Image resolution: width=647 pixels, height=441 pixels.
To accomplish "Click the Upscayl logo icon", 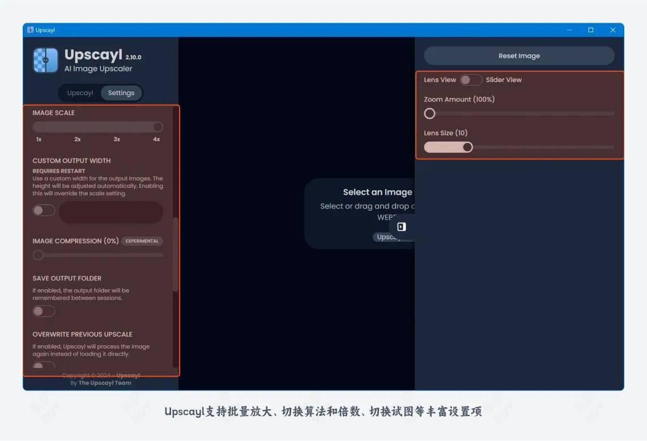I will coord(45,60).
